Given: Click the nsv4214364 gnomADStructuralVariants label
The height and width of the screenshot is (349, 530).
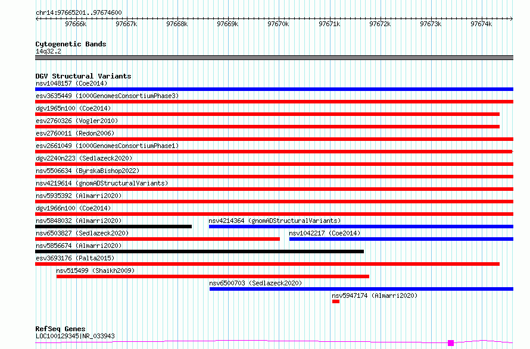Looking at the screenshot, I should (275, 221).
